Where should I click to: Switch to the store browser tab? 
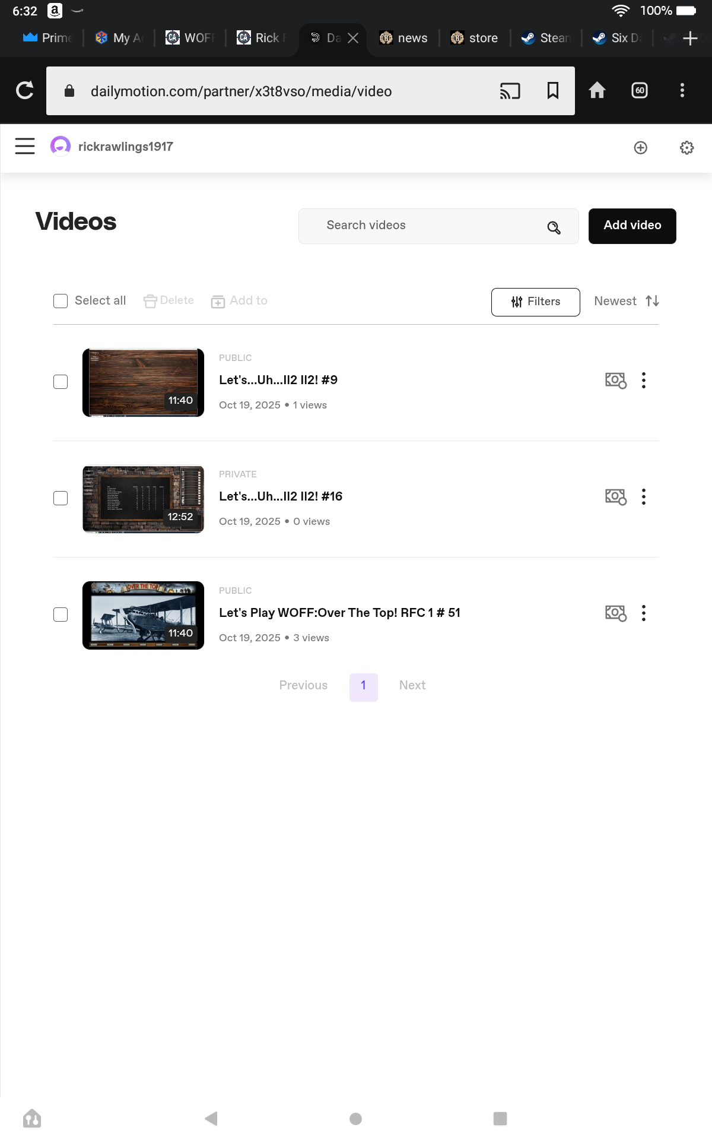click(x=475, y=38)
